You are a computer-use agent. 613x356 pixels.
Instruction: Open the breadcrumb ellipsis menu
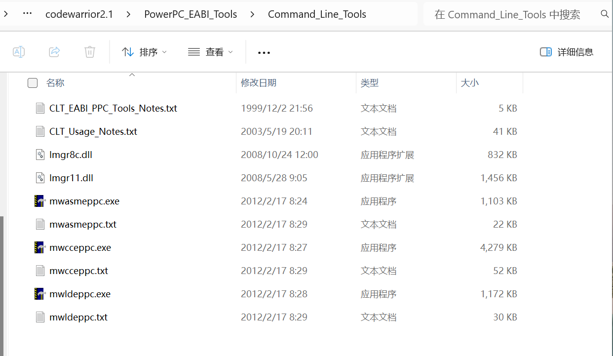pos(27,14)
